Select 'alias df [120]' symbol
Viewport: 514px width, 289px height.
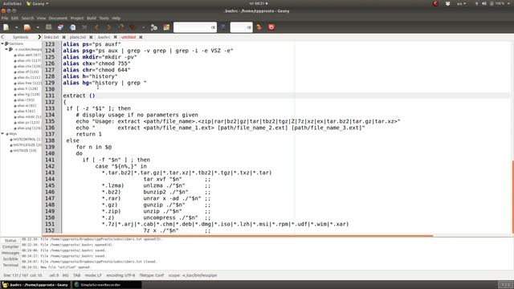(28, 71)
